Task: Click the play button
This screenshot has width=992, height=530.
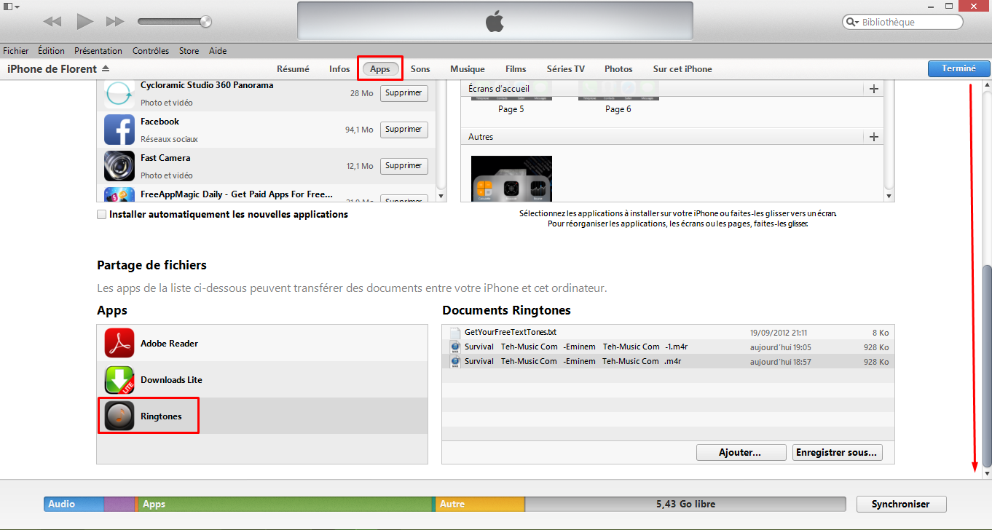Action: [85, 21]
